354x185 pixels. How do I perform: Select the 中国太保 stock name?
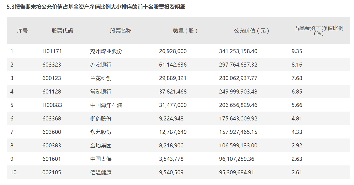click(x=101, y=159)
